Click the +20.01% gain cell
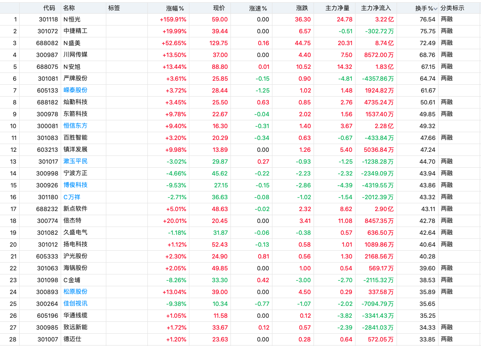This screenshot has height=346, width=481. point(174,221)
